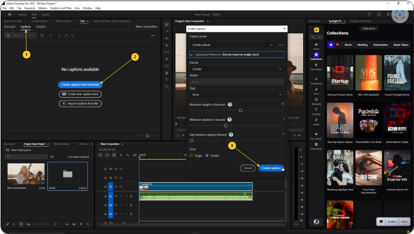This screenshot has width=414, height=234.
Task: Select the Rectangle tool
Action: coord(166,66)
